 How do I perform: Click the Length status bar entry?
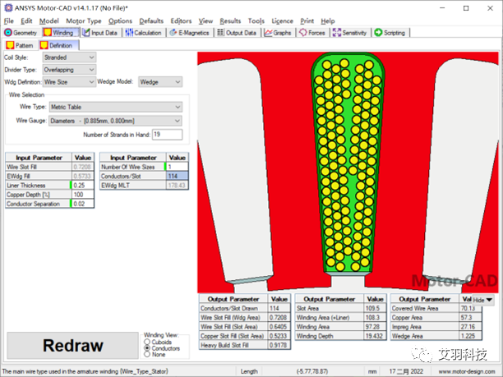[249, 371]
